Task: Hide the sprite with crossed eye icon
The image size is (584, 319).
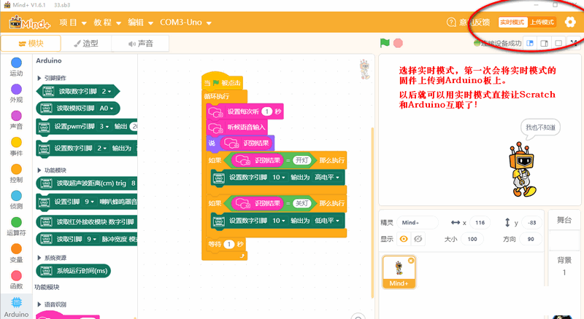Action: point(418,239)
